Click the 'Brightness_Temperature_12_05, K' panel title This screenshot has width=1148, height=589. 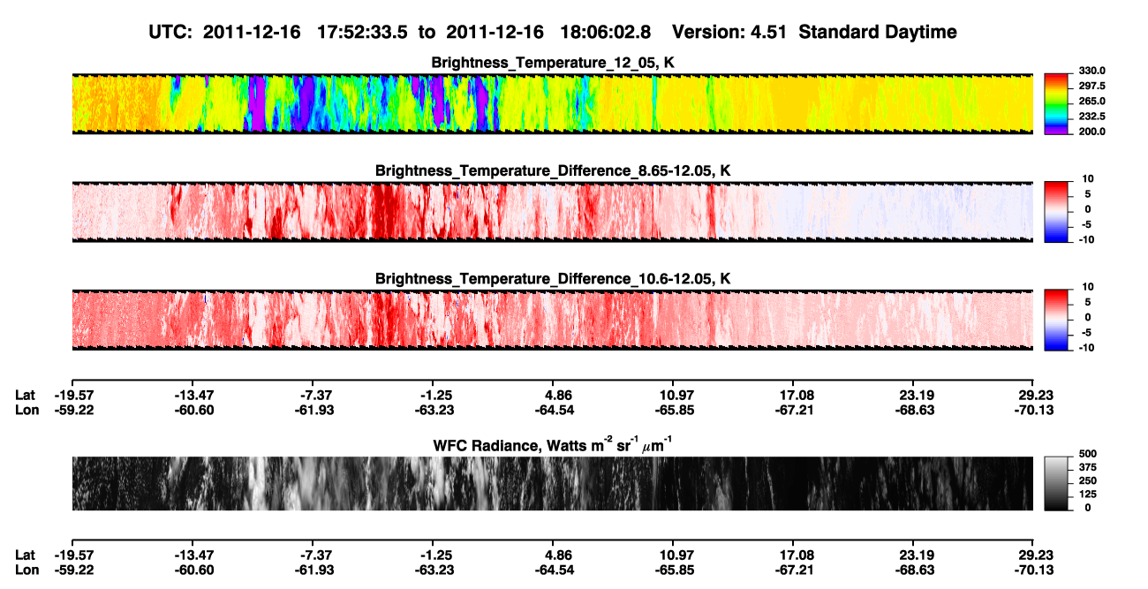pos(553,63)
